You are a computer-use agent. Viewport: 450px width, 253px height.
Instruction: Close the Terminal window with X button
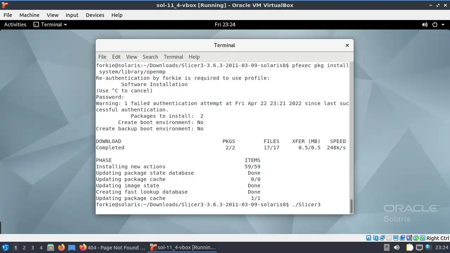point(347,45)
